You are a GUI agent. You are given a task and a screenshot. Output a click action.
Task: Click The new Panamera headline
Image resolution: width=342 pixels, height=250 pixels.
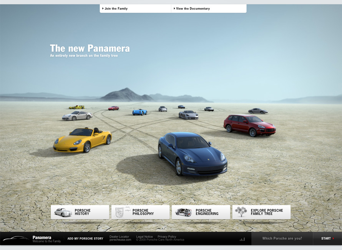pos(90,48)
